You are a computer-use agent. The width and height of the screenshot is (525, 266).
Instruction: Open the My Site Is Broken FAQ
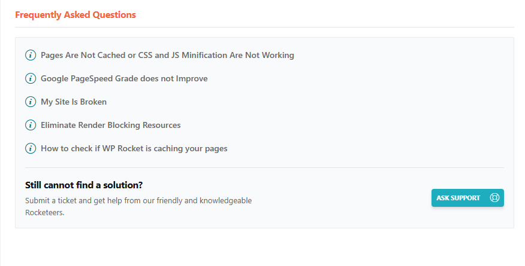point(74,102)
